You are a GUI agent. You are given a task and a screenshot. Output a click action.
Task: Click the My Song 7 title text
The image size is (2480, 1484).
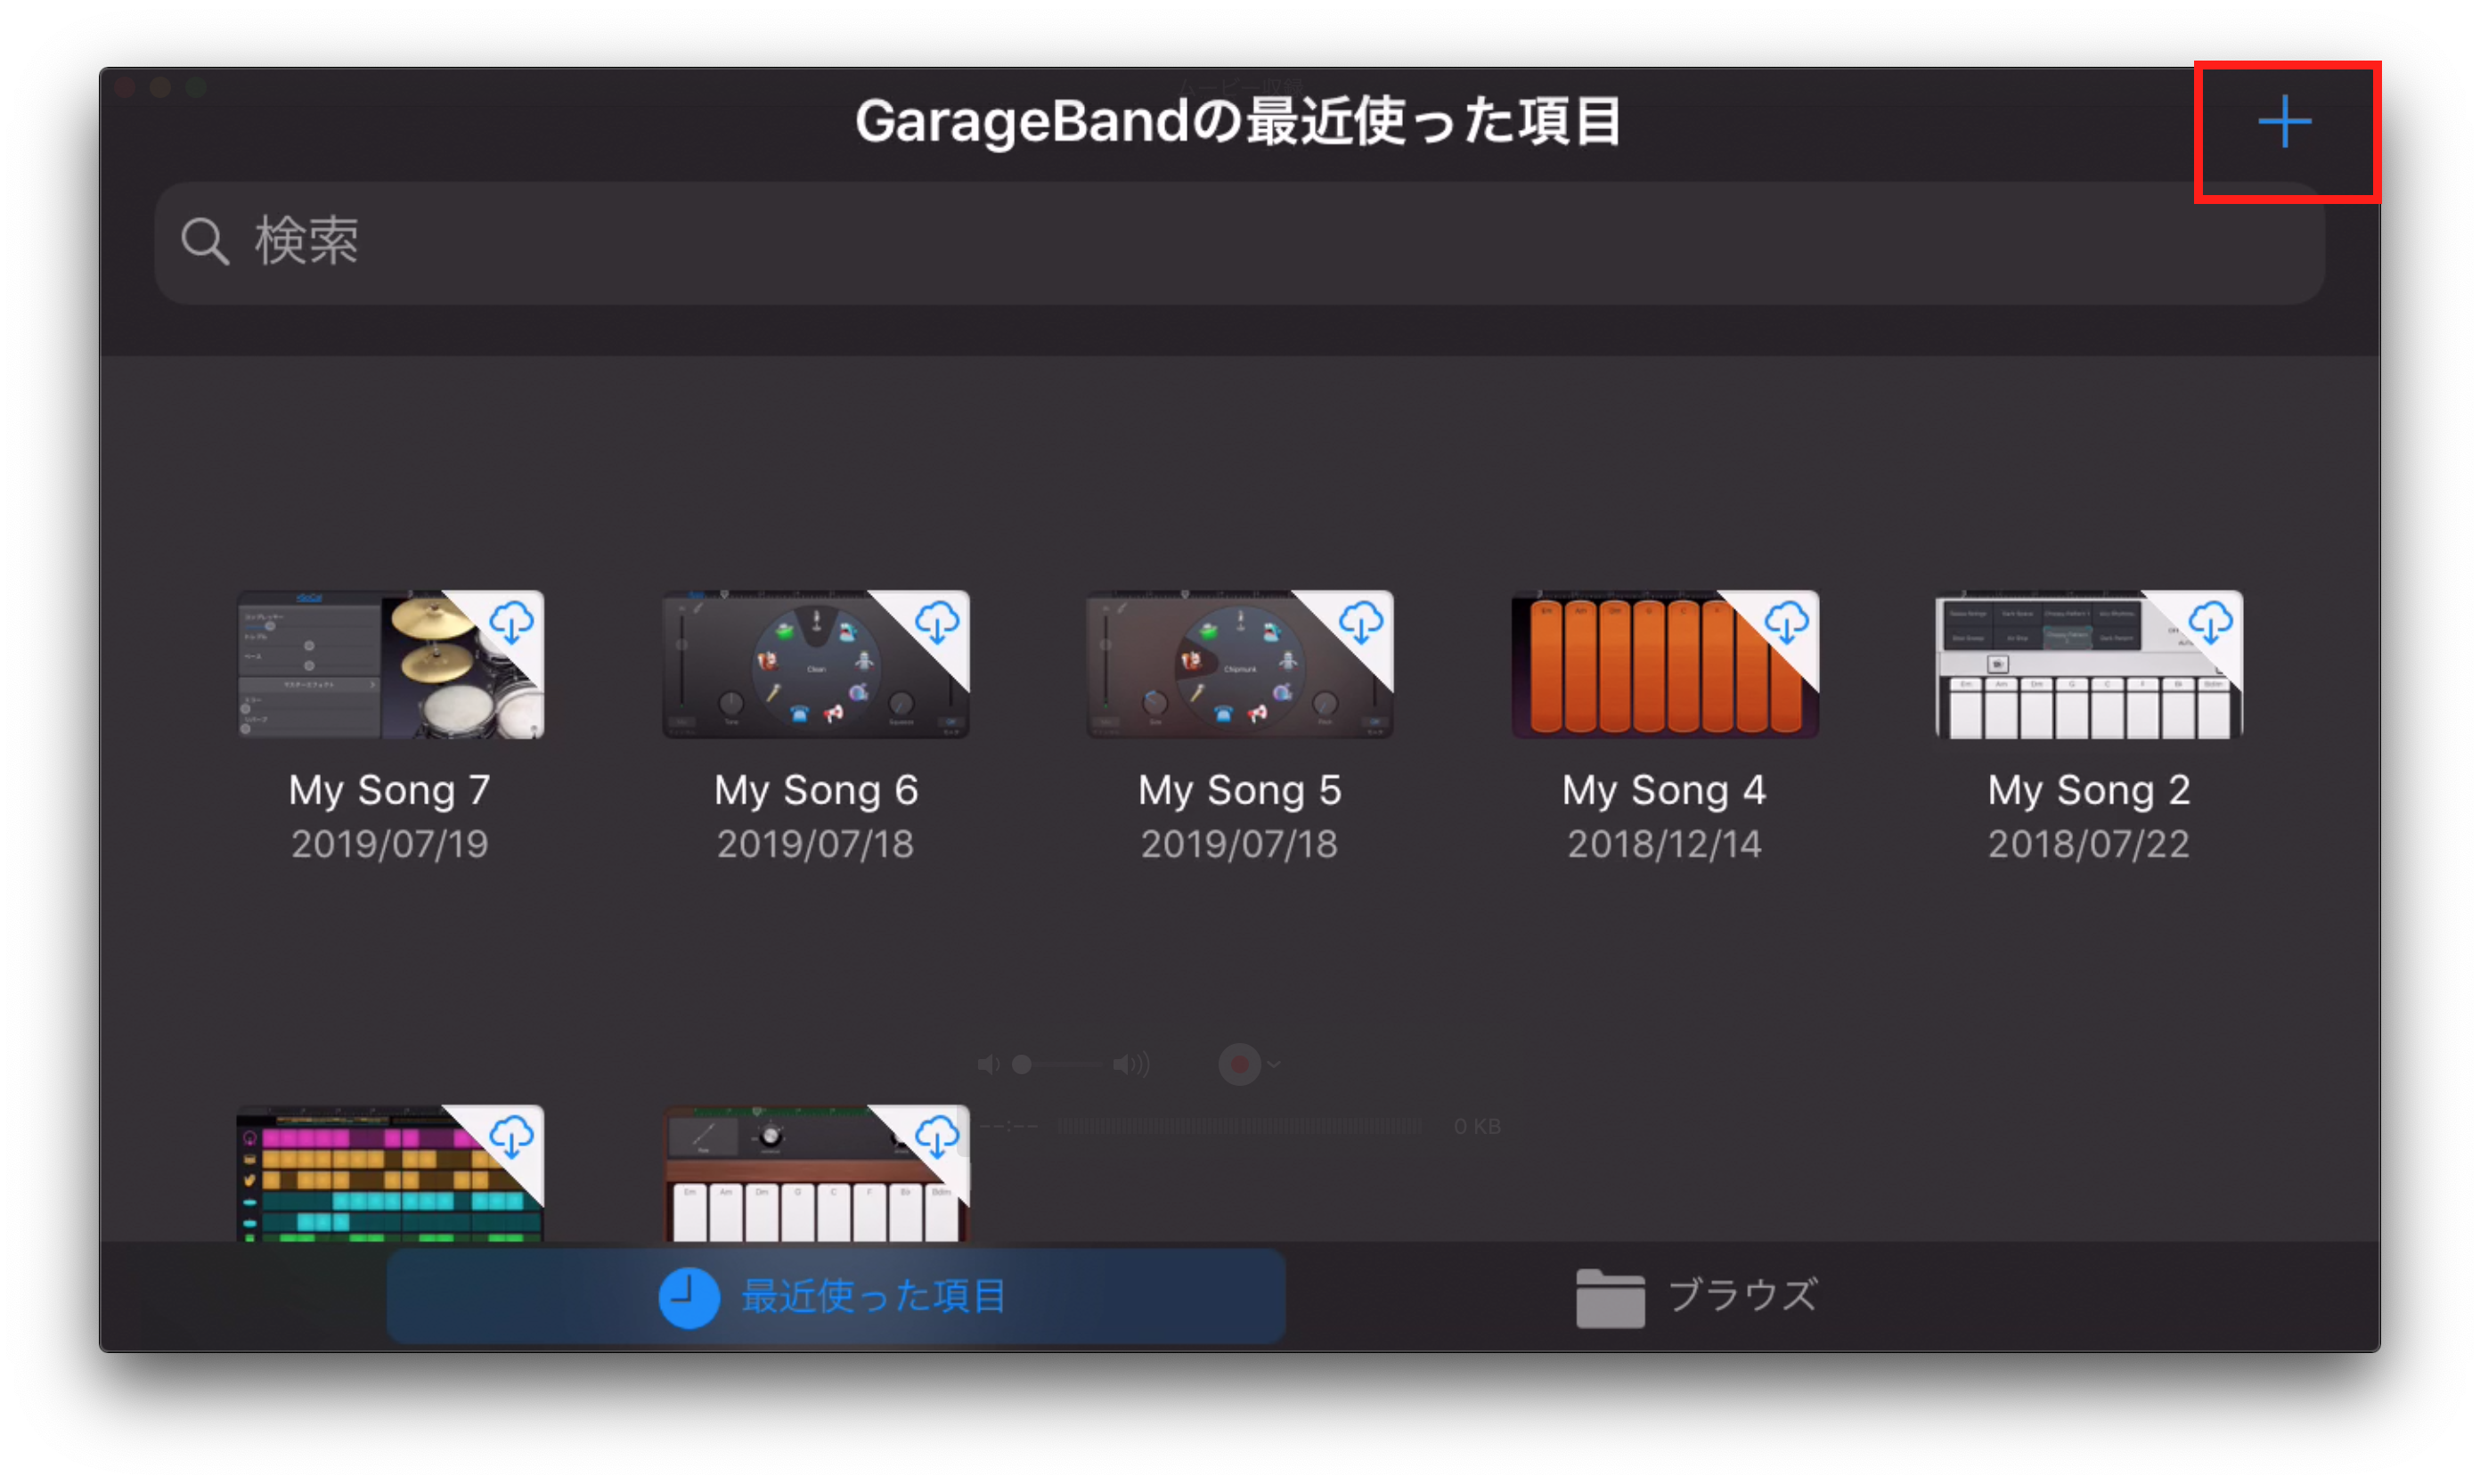point(390,790)
